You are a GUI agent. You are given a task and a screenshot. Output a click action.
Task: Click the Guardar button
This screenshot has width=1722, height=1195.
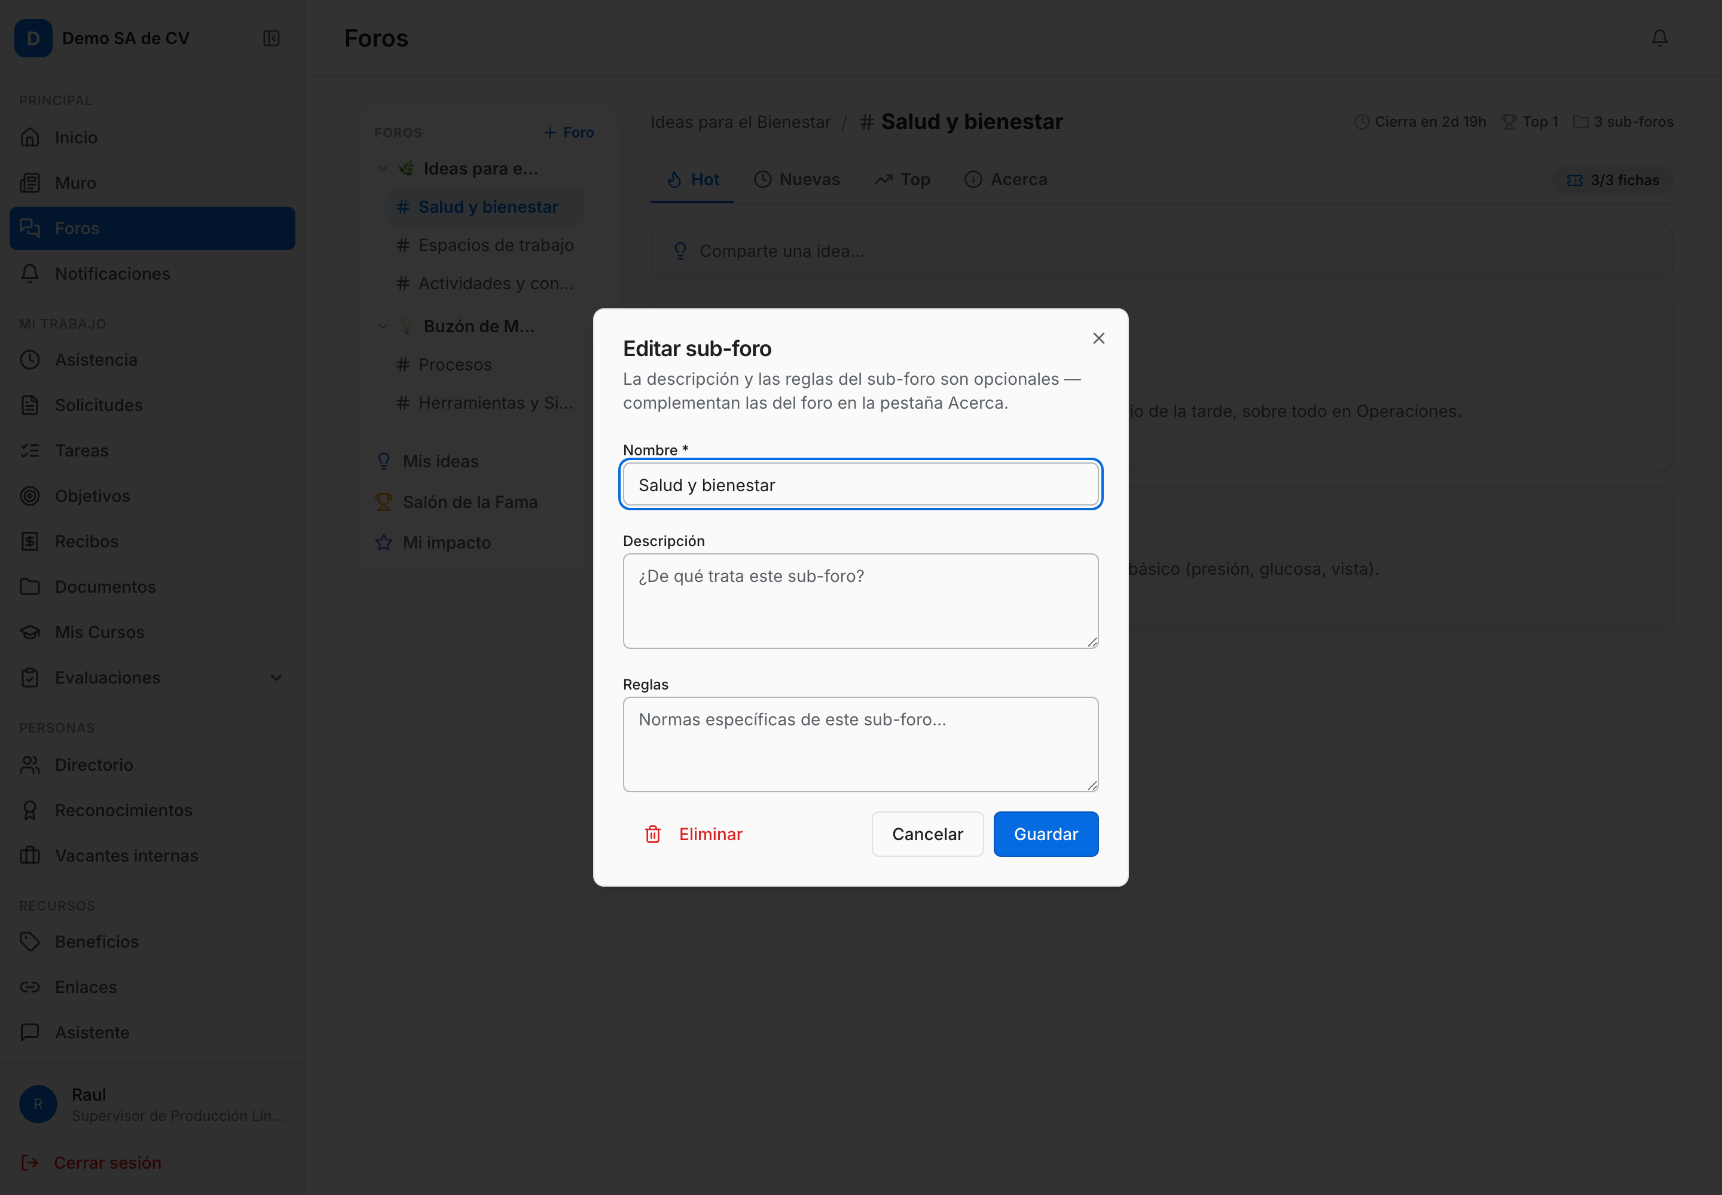click(1046, 834)
